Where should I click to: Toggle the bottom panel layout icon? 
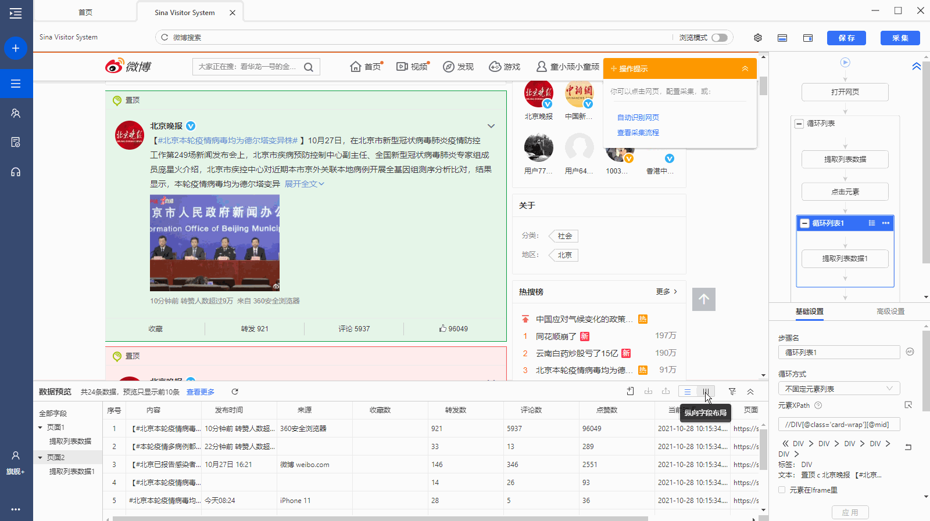coord(782,38)
